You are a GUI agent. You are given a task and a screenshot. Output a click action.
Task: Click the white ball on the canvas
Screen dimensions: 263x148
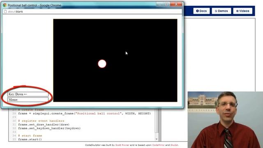click(x=102, y=64)
